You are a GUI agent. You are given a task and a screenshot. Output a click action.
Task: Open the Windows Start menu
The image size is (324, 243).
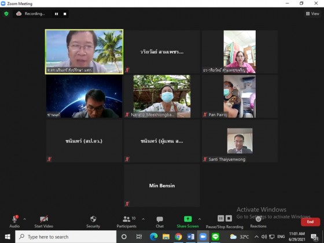tap(8, 237)
